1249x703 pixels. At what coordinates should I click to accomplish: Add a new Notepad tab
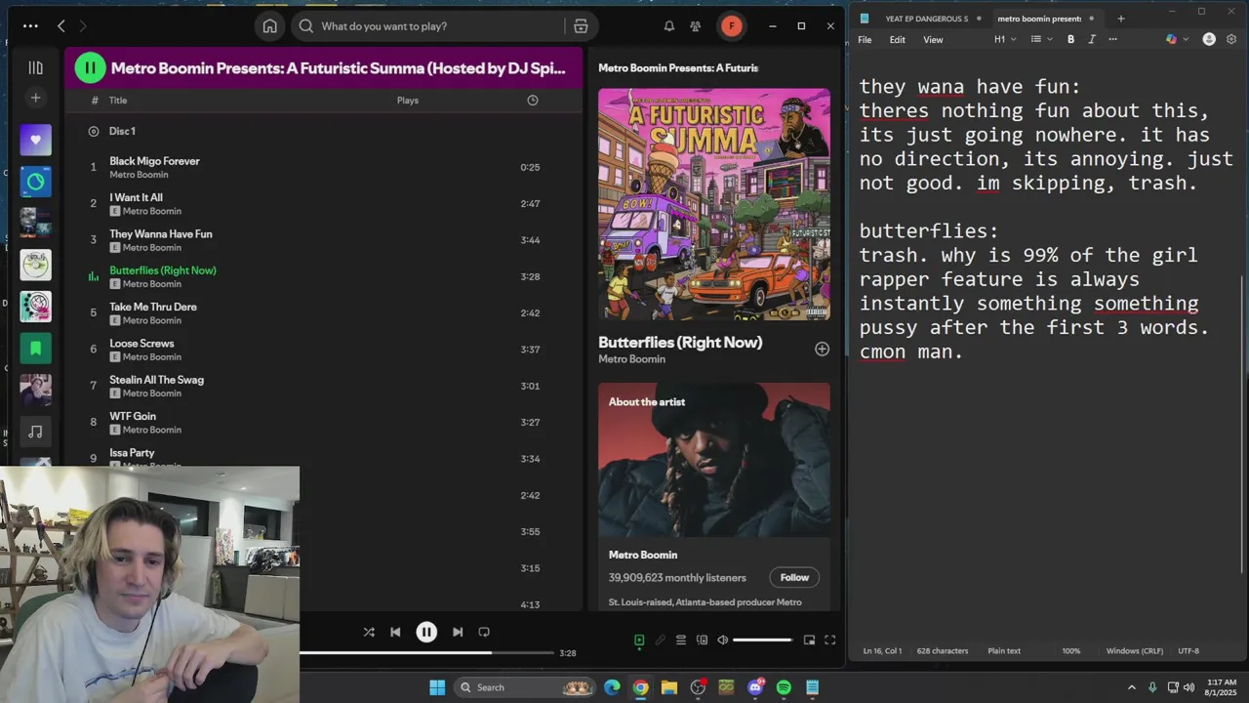[x=1120, y=19]
